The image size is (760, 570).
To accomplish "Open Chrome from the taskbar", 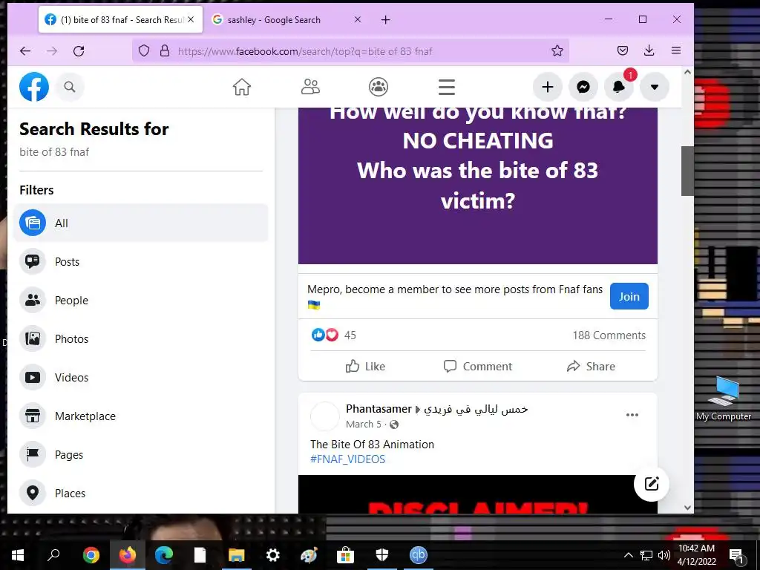I will click(x=91, y=555).
